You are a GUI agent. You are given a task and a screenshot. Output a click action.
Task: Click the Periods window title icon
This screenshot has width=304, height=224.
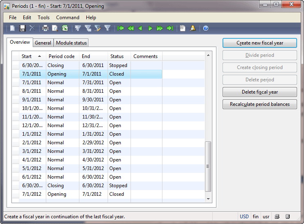(7, 6)
